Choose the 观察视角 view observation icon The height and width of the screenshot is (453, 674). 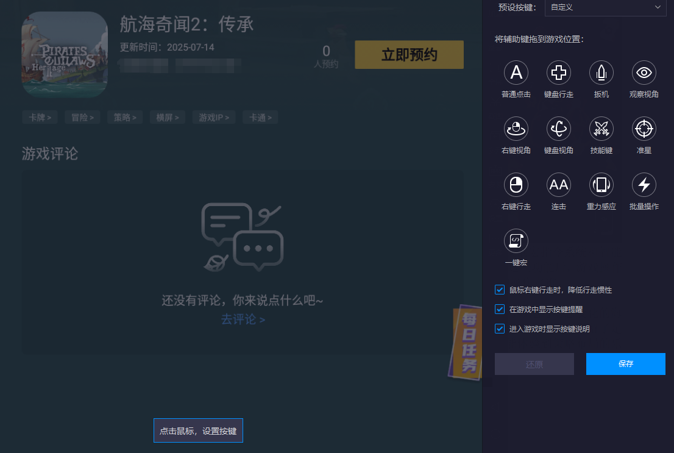tap(644, 73)
